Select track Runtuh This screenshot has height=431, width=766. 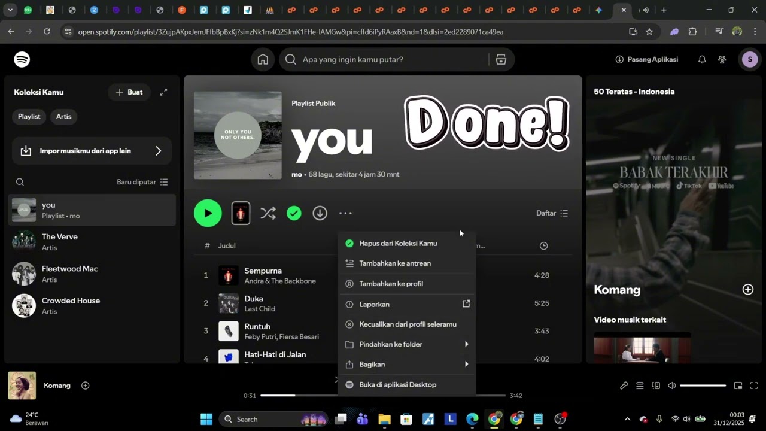[x=257, y=327]
